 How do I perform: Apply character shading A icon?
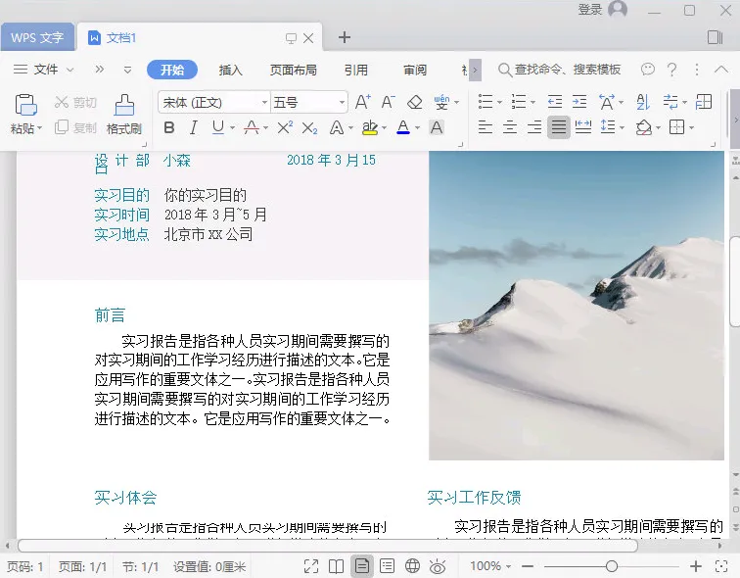click(437, 127)
